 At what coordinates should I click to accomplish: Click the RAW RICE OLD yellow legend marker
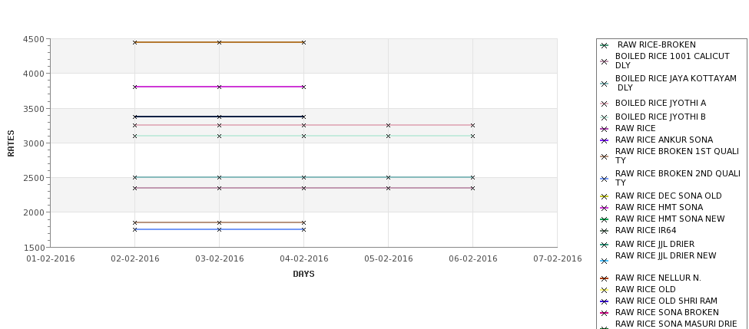(x=604, y=290)
